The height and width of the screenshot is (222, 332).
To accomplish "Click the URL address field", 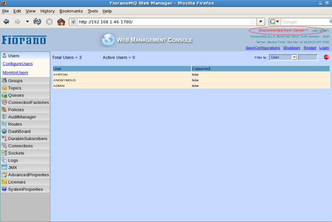I will point(164,22).
